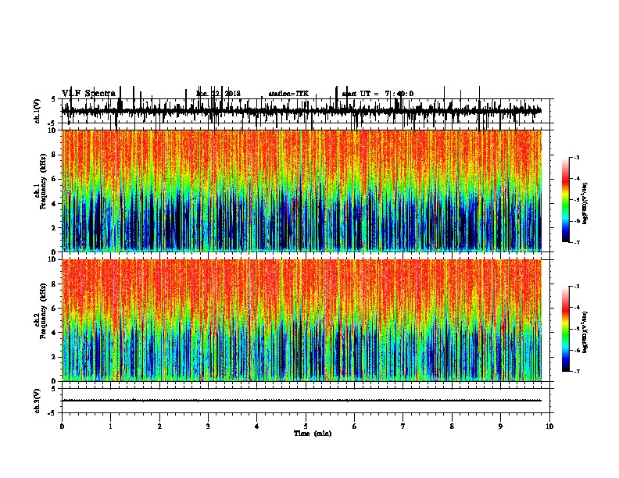Click the date label "Jan. 22, 2018"
This screenshot has height=478, width=619.
click(218, 94)
